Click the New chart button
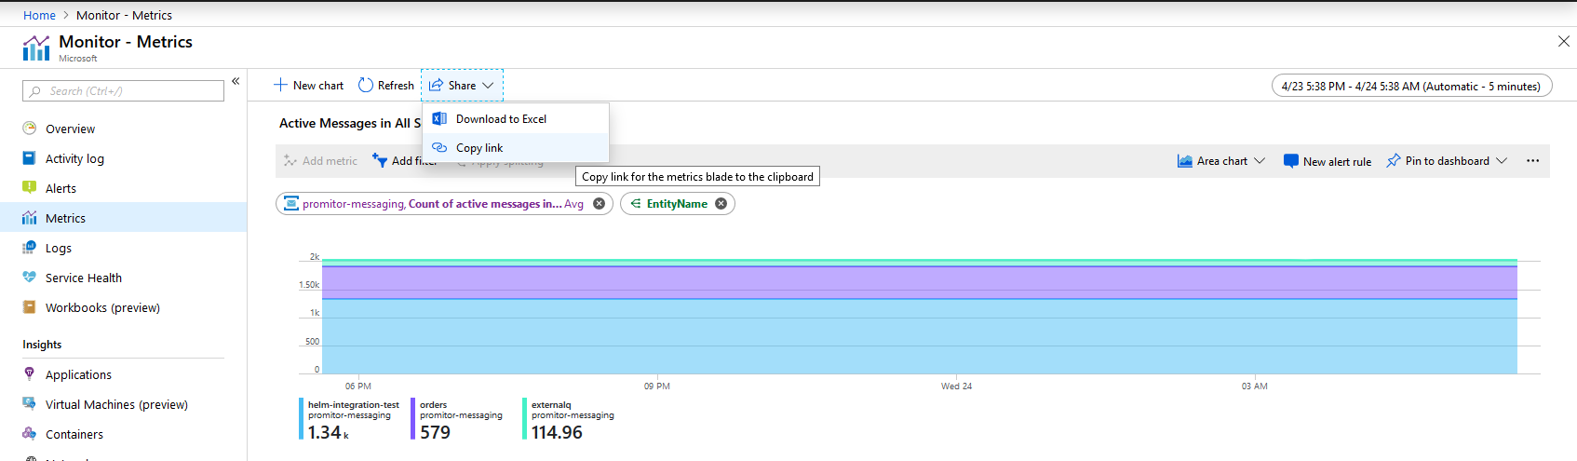Screen dimensions: 1577x461 click(x=309, y=85)
